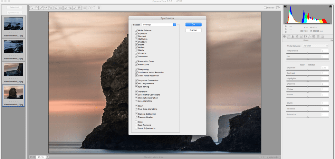Click the rotate counterclockwise icon
The height and width of the screenshot is (159, 335).
tap(89, 8)
